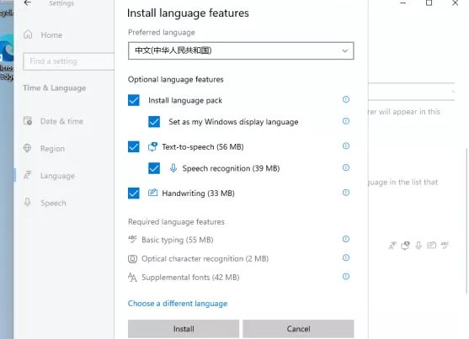Click the Install button
Image resolution: width=469 pixels, height=339 pixels.
tap(184, 329)
